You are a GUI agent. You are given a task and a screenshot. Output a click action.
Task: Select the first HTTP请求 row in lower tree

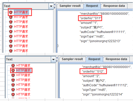pos(23,65)
